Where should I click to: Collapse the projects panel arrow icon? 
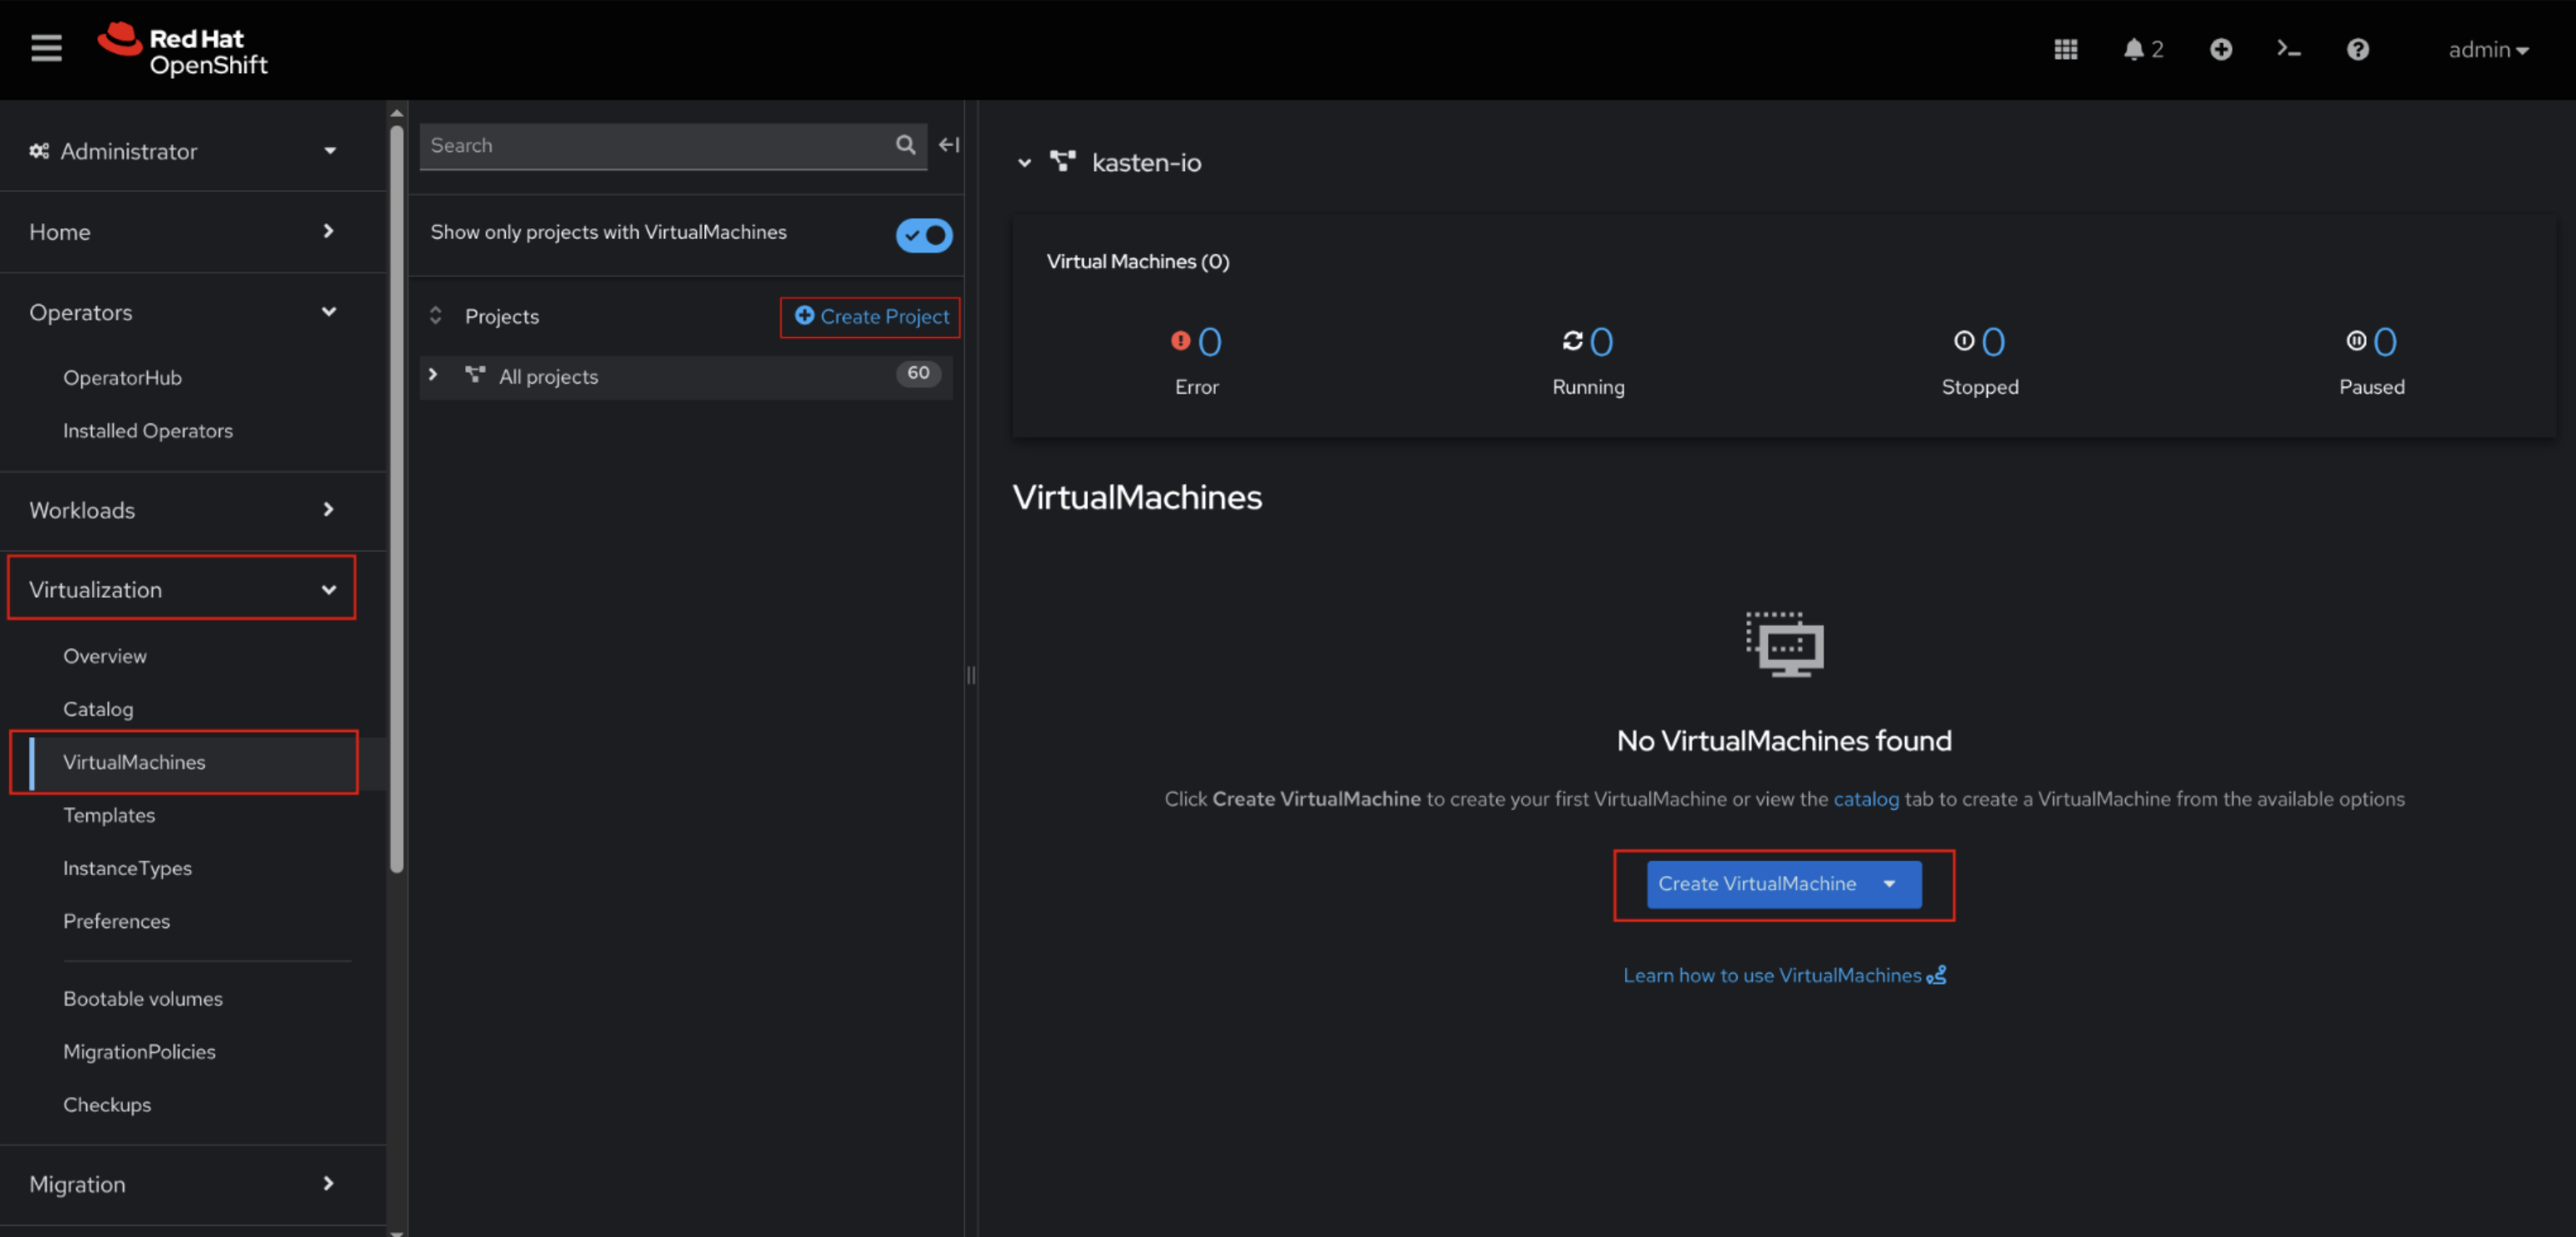pyautogui.click(x=948, y=145)
